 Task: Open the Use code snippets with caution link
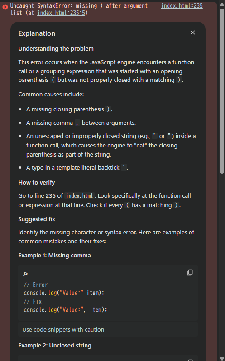click(x=63, y=329)
